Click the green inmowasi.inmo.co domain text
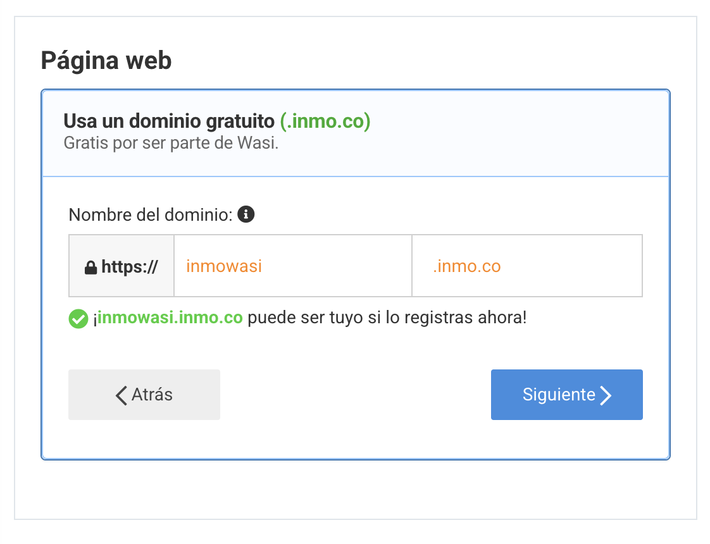The width and height of the screenshot is (710, 544). point(169,318)
